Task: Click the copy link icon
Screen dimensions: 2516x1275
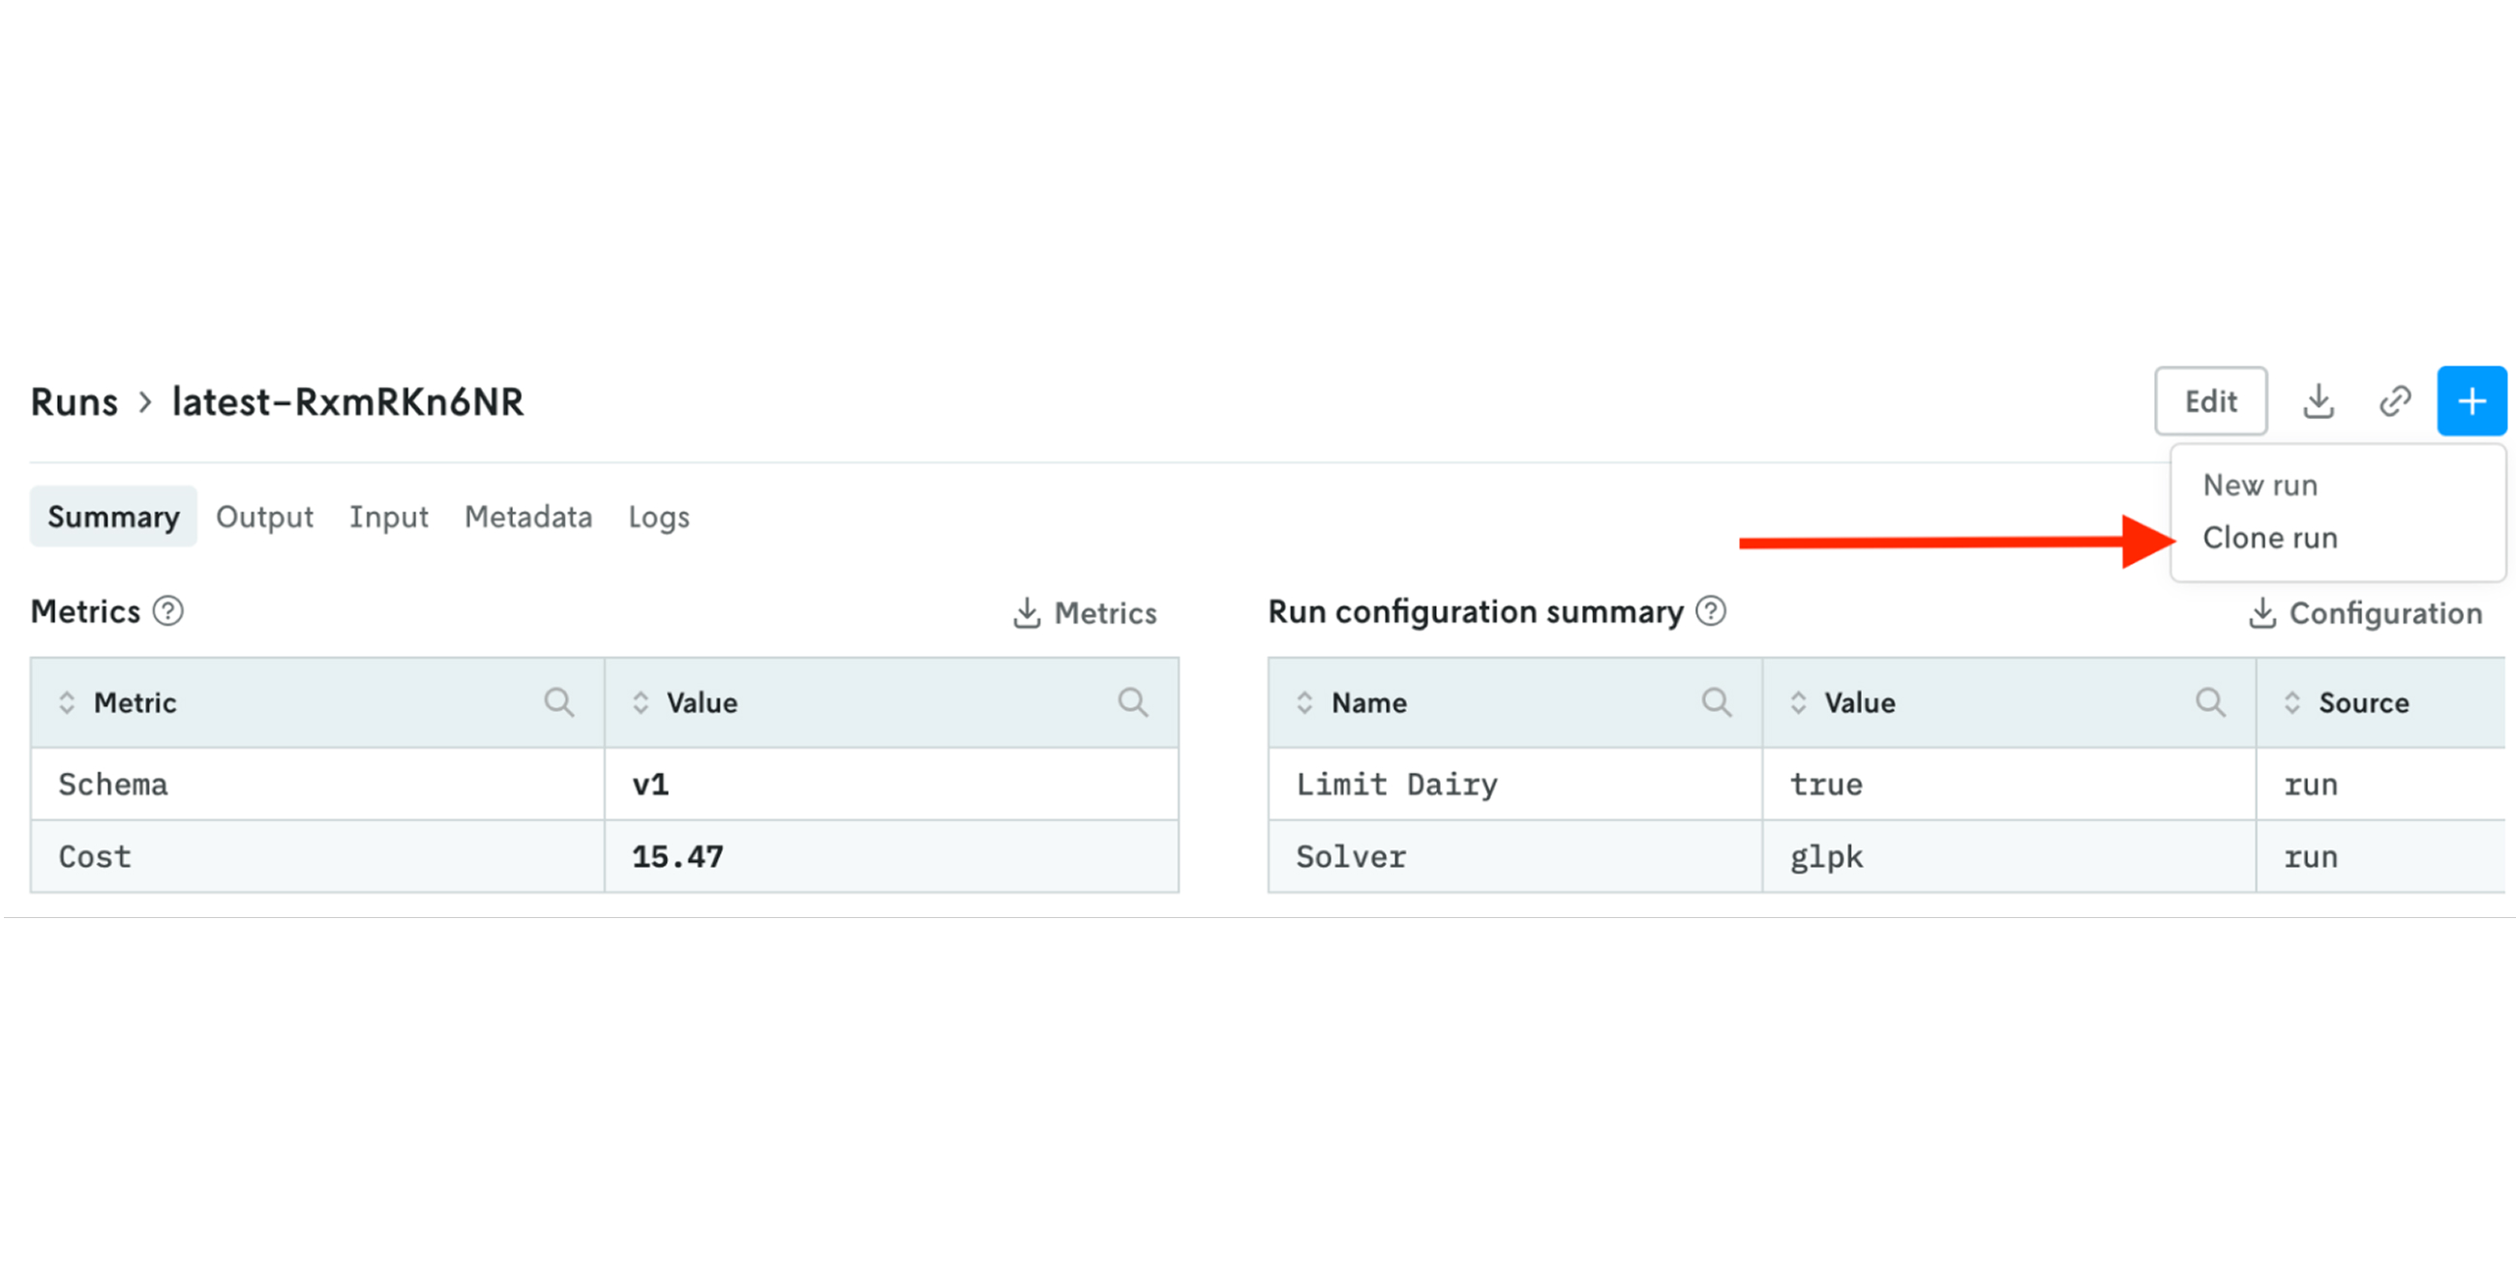Action: pyautogui.click(x=2395, y=401)
